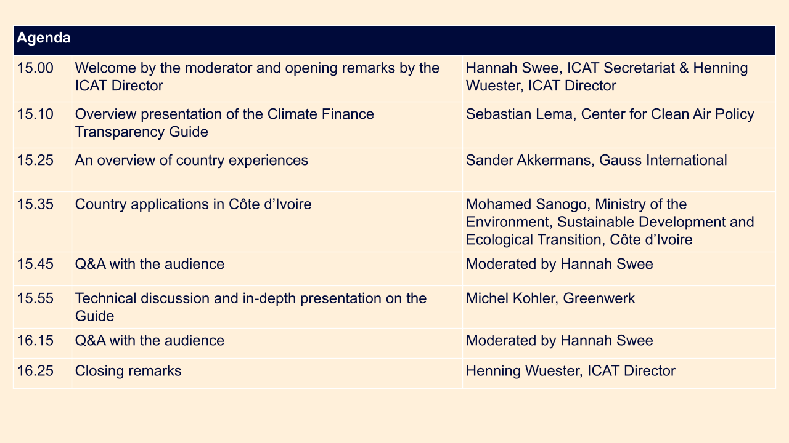Image resolution: width=789 pixels, height=443 pixels.
Task: Click Michel Kohler, Greenwerk speaker cell
Action: coord(619,307)
